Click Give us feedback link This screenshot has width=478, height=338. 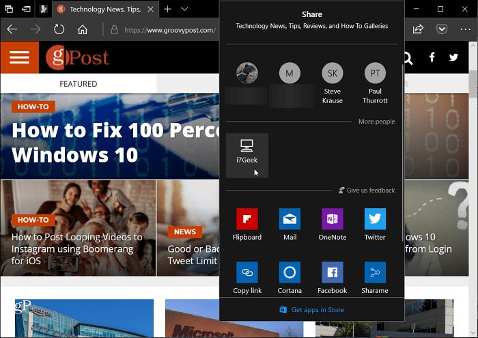click(x=367, y=191)
